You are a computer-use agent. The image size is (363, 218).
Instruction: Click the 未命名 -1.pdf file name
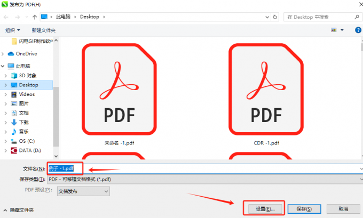tap(119, 143)
